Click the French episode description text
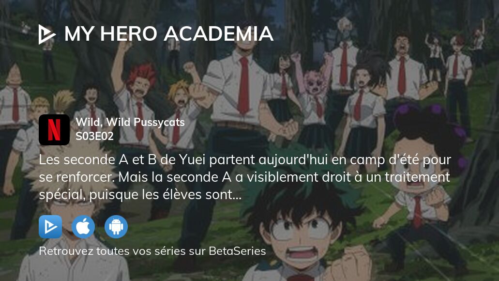Image resolution: width=499 pixels, height=281 pixels. (245, 177)
